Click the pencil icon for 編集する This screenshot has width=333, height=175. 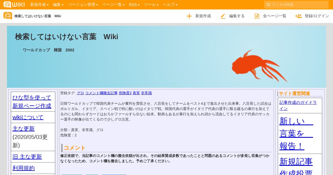(x=223, y=16)
